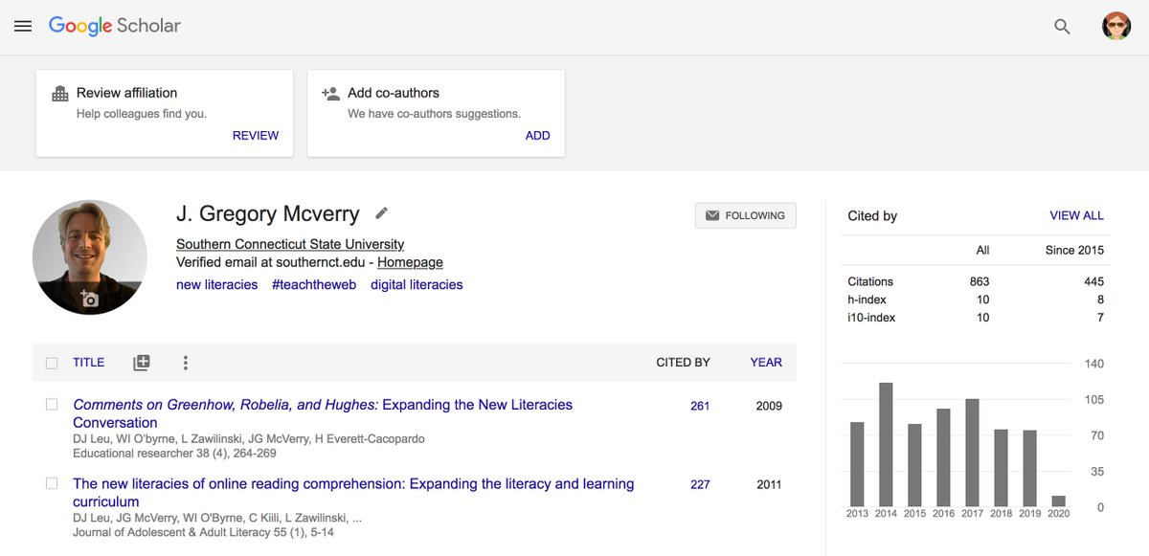Click the Review affiliation building icon
Screen dimensions: 1149x556
point(60,93)
